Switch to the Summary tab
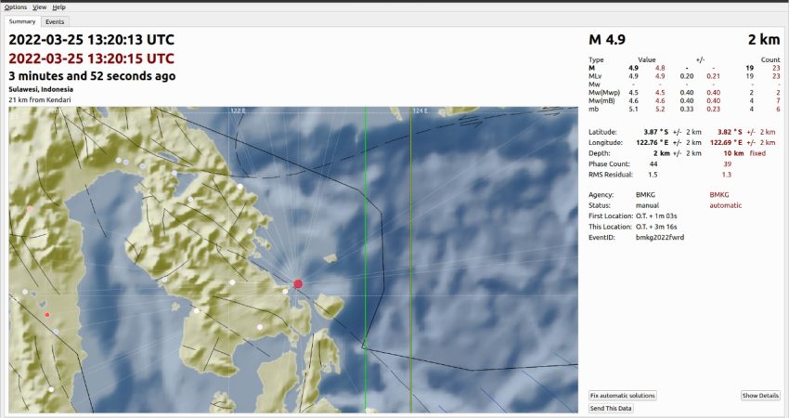Viewport: 789px width, 418px height. (x=22, y=21)
